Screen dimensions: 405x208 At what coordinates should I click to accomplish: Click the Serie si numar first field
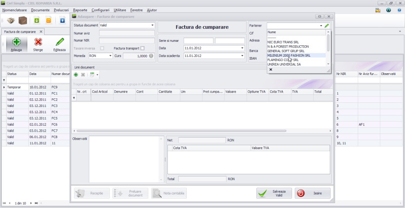(x=198, y=40)
